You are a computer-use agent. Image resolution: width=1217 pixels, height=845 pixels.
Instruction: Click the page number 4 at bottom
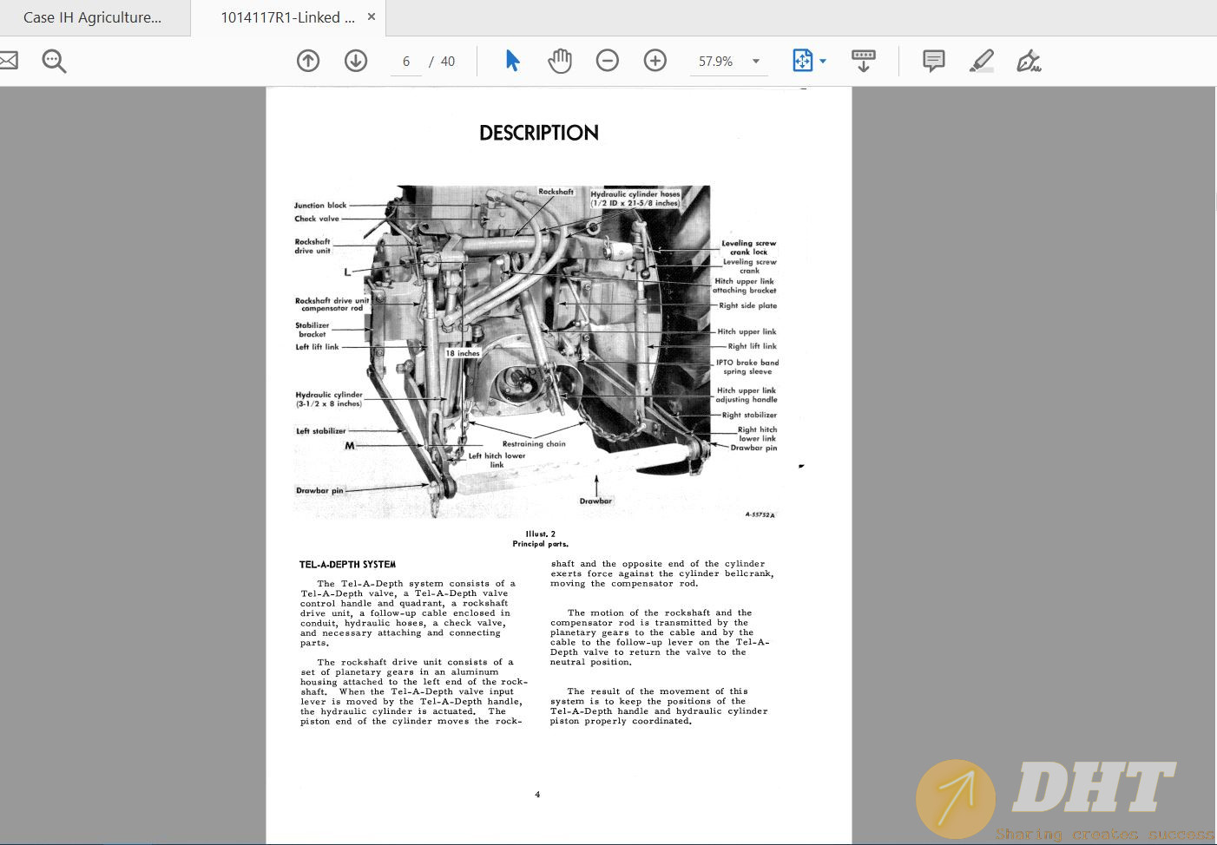(x=537, y=794)
